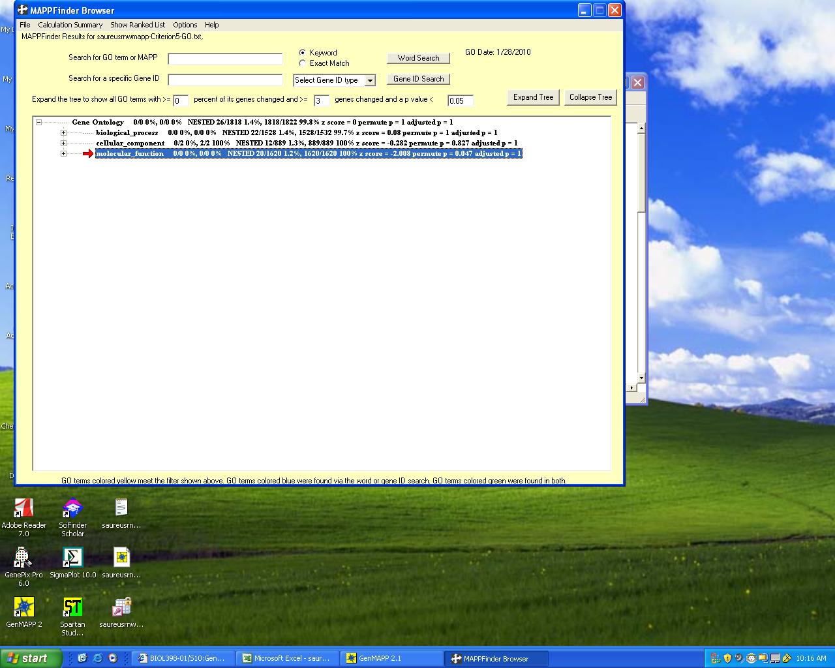Open Select Gene ID type dropdown
Viewport: 835px width, 668px height.
pyautogui.click(x=370, y=80)
